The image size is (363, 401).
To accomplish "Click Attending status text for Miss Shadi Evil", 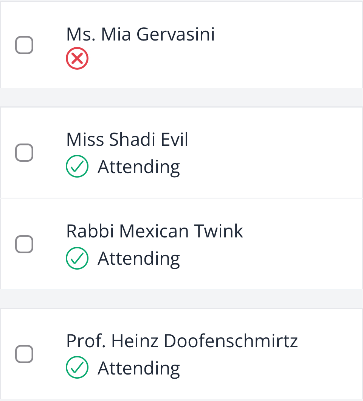I will (x=139, y=167).
